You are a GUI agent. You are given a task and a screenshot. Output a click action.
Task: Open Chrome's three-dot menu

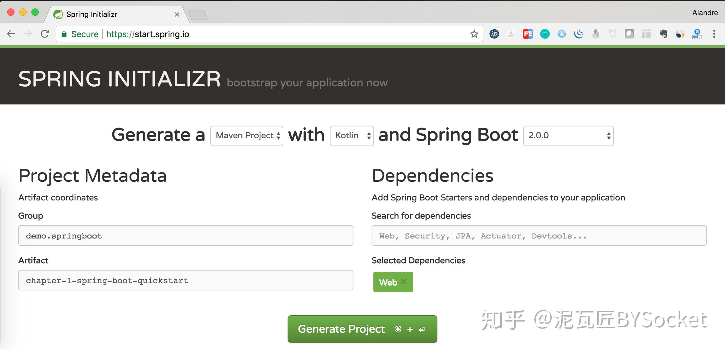714,34
